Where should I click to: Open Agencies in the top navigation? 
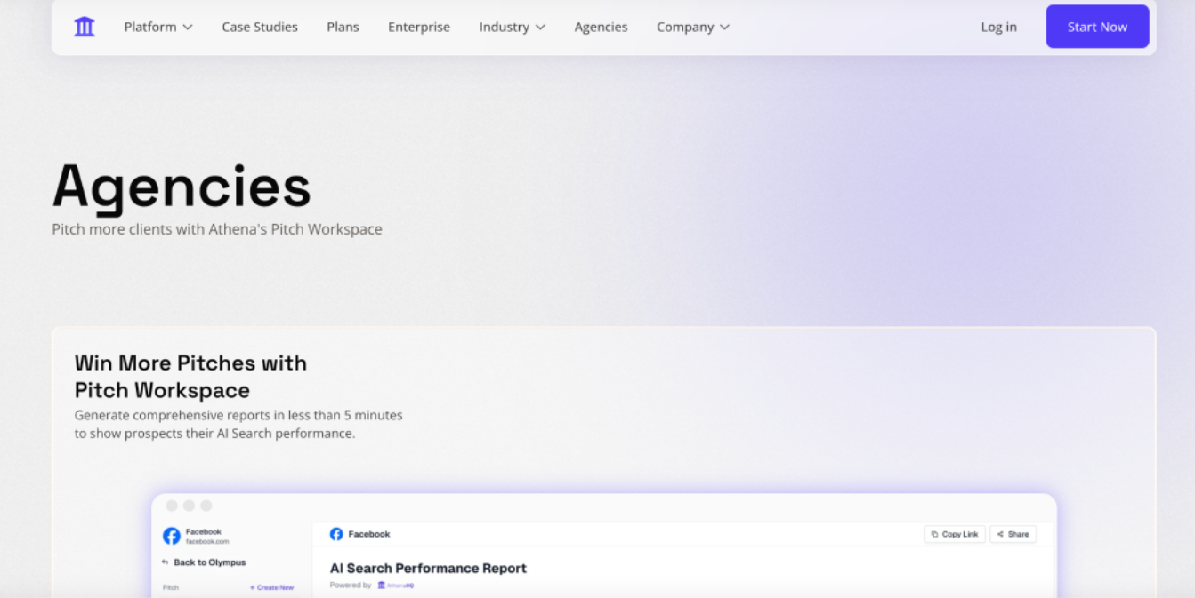pyautogui.click(x=601, y=27)
